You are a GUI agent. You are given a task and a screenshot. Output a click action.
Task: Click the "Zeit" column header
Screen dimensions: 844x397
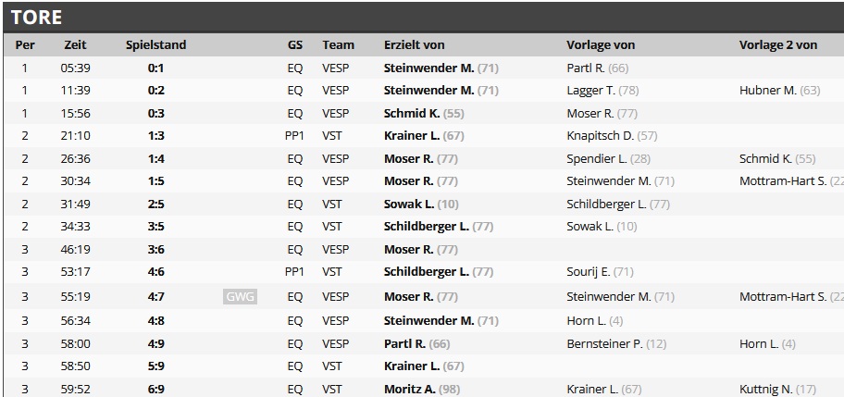(75, 44)
